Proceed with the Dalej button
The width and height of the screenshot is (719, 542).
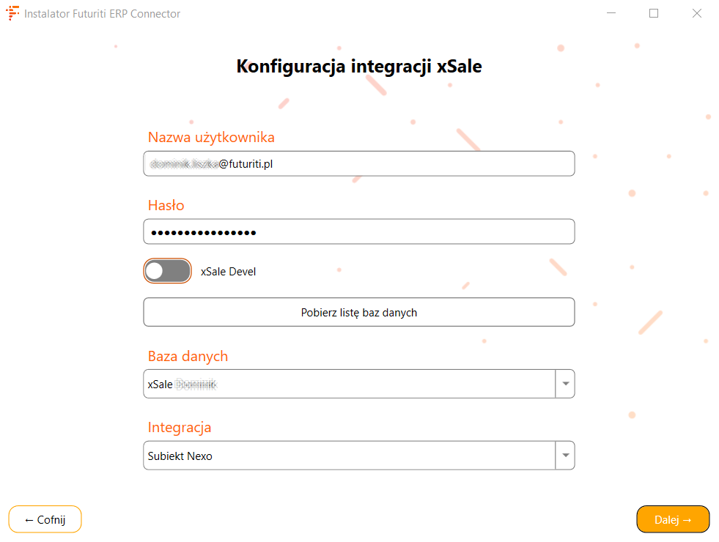tap(673, 519)
